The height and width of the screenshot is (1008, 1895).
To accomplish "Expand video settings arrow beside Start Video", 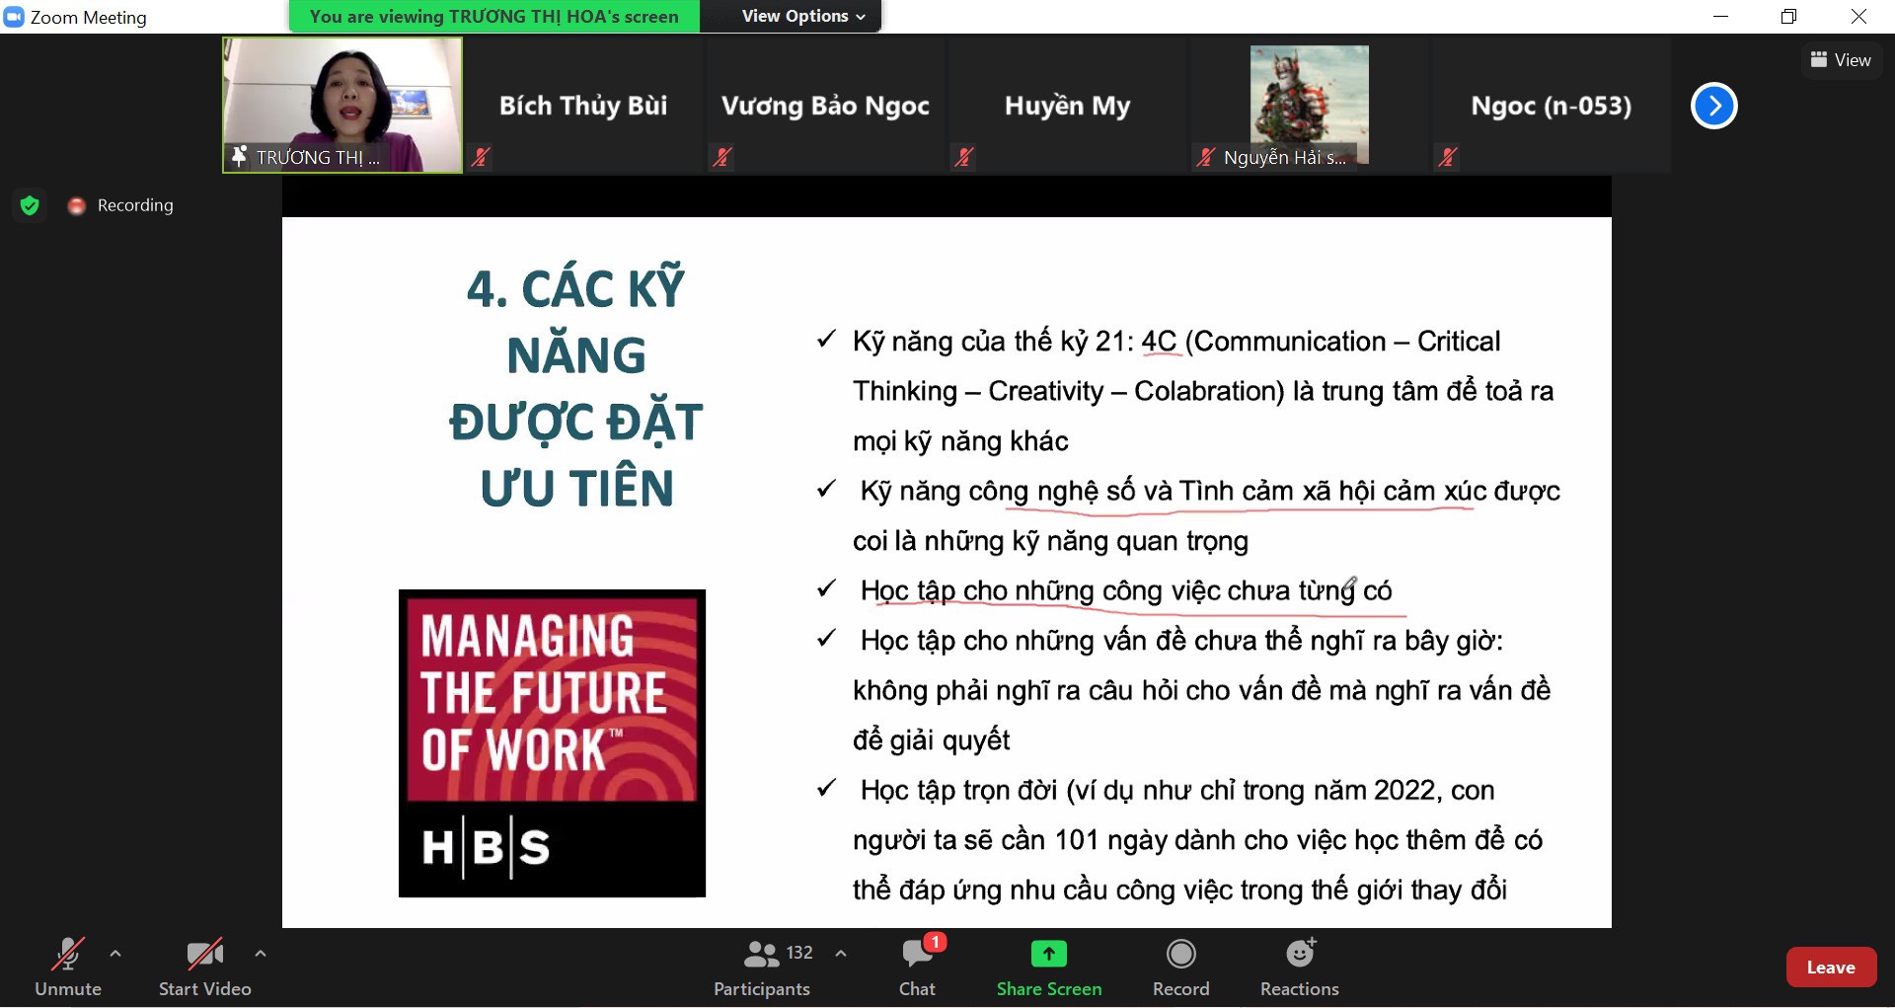I will [x=261, y=954].
